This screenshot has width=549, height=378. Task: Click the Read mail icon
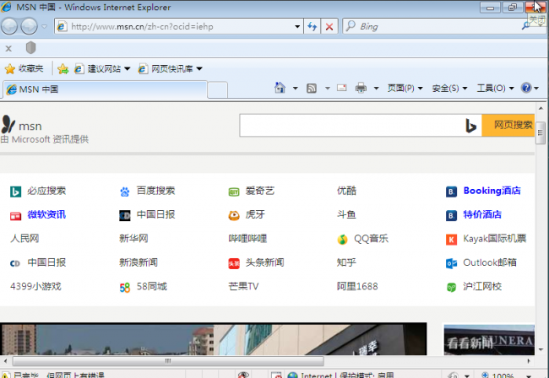(342, 88)
